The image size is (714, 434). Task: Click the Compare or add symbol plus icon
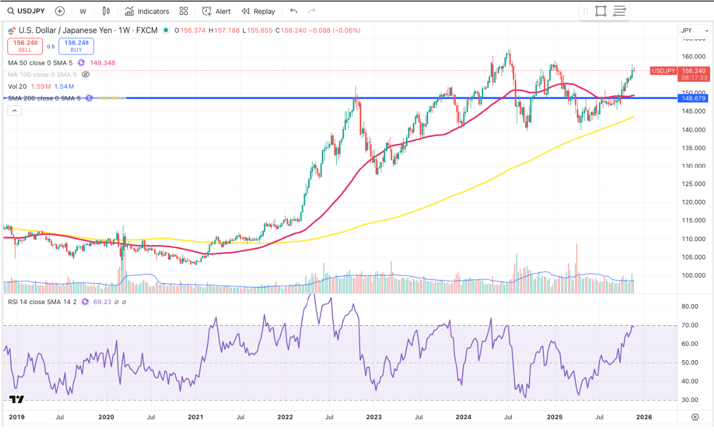tap(60, 11)
